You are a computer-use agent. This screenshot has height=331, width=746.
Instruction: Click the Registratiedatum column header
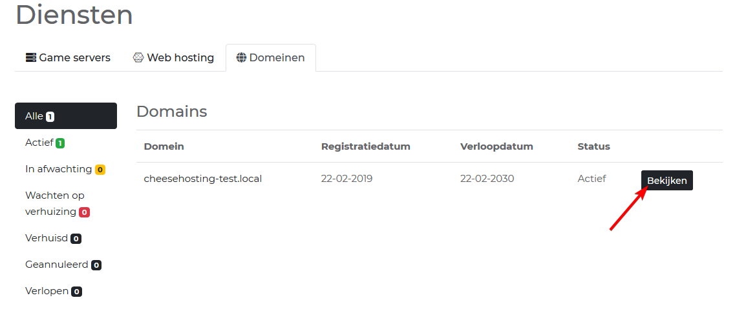click(365, 146)
